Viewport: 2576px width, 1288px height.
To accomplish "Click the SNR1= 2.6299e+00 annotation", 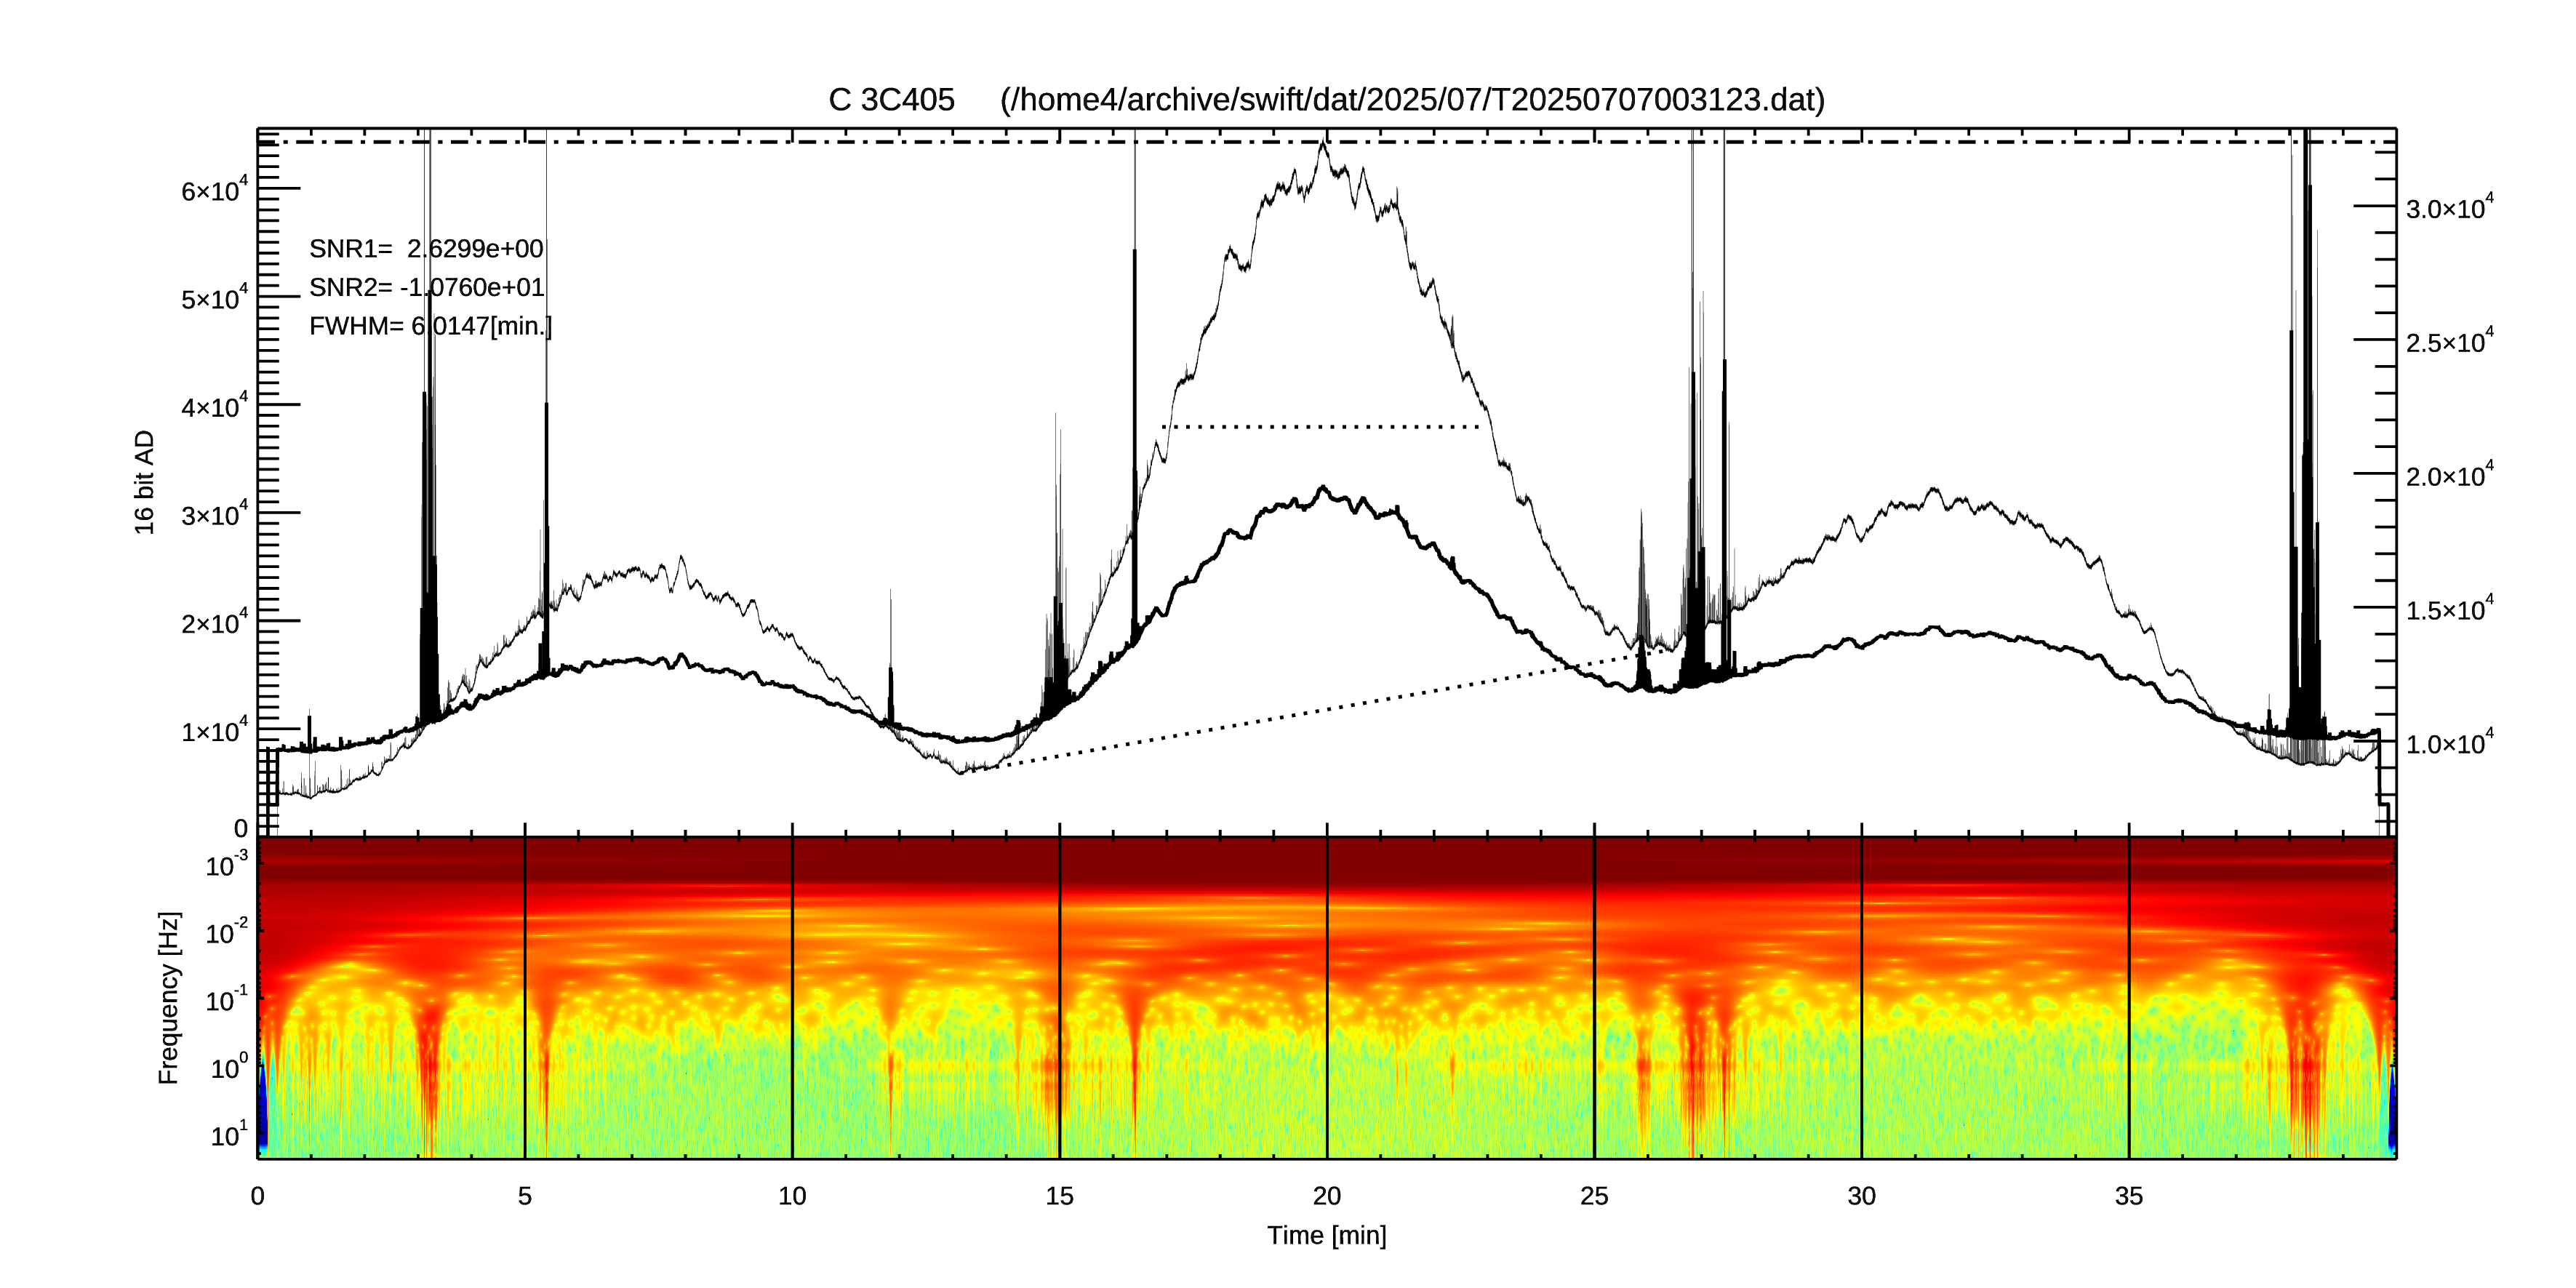I will [426, 248].
